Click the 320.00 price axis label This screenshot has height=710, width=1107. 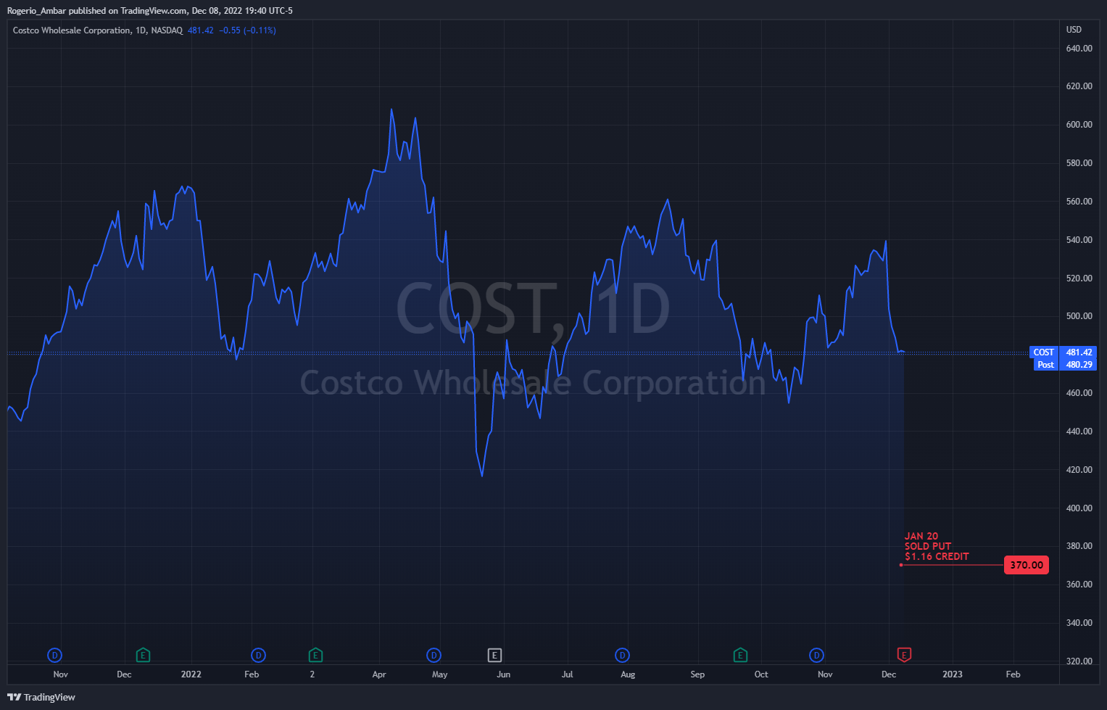[x=1079, y=661]
